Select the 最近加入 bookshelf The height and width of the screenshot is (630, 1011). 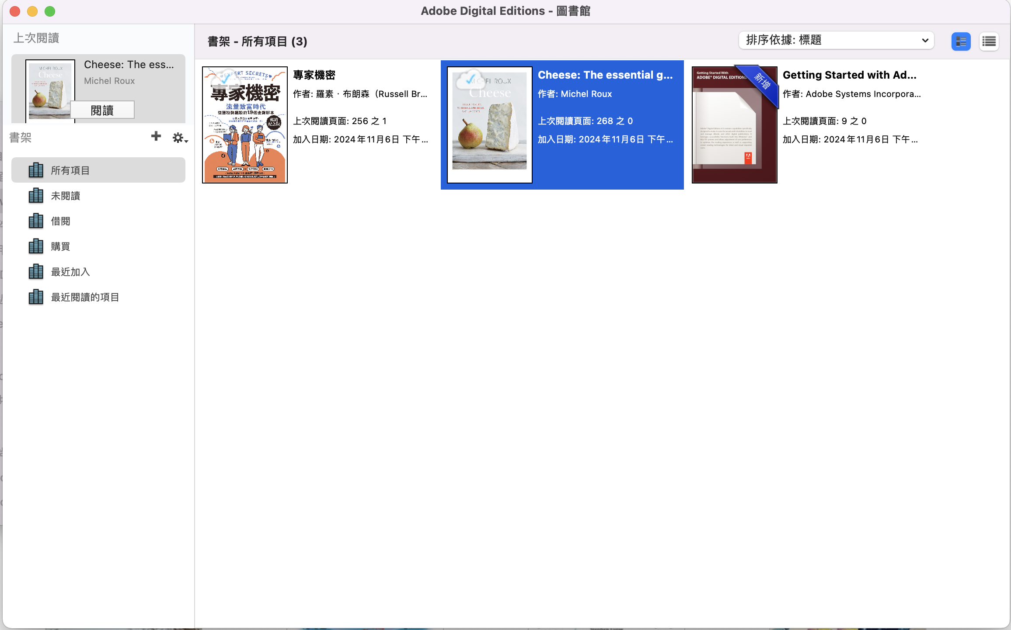(x=98, y=272)
